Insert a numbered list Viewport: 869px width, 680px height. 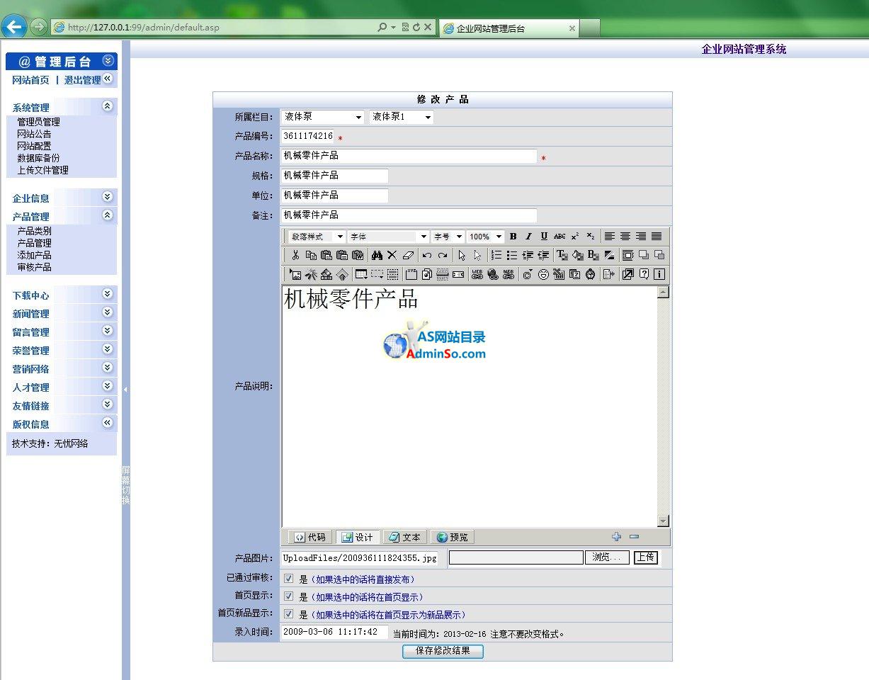click(x=496, y=255)
